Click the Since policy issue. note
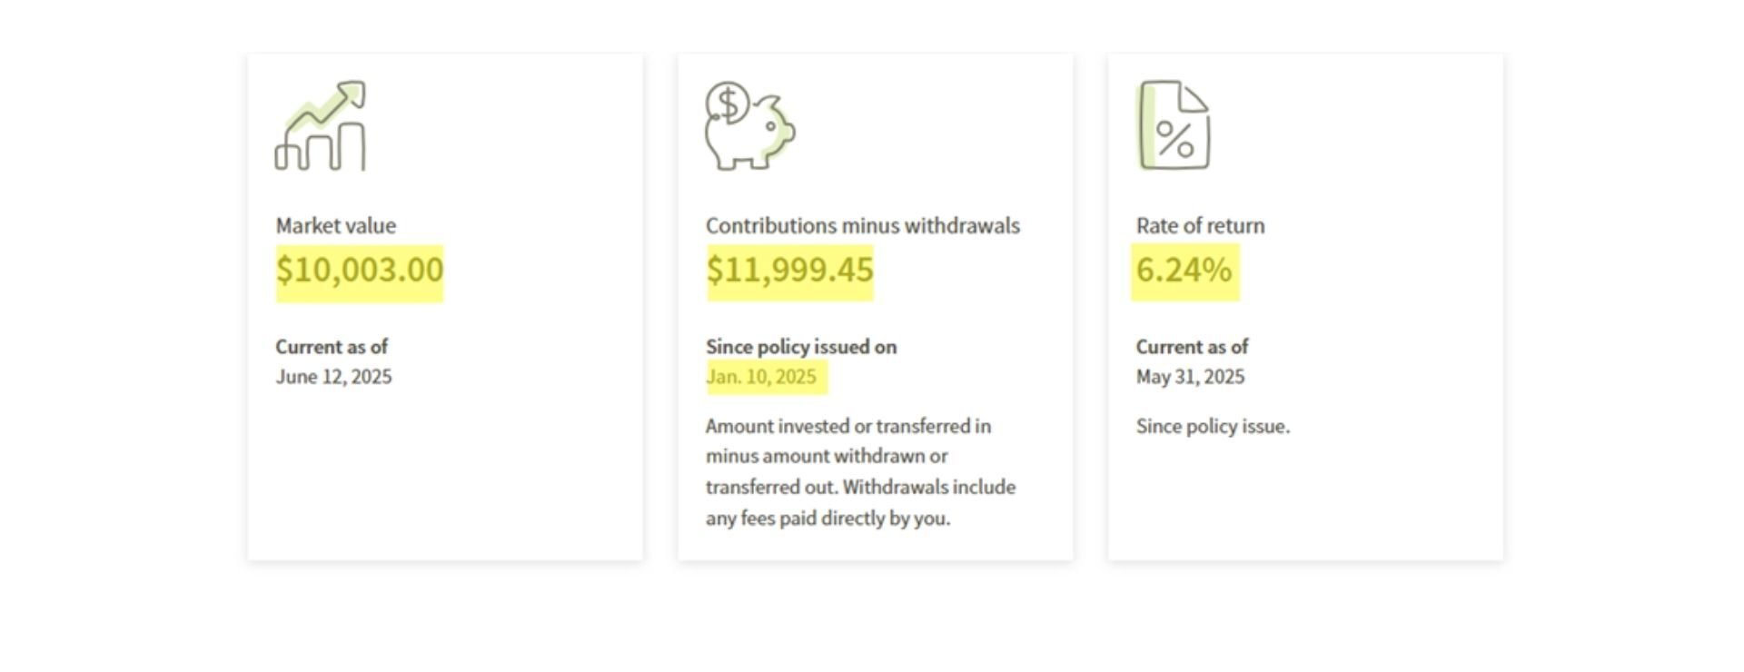 tap(1213, 427)
